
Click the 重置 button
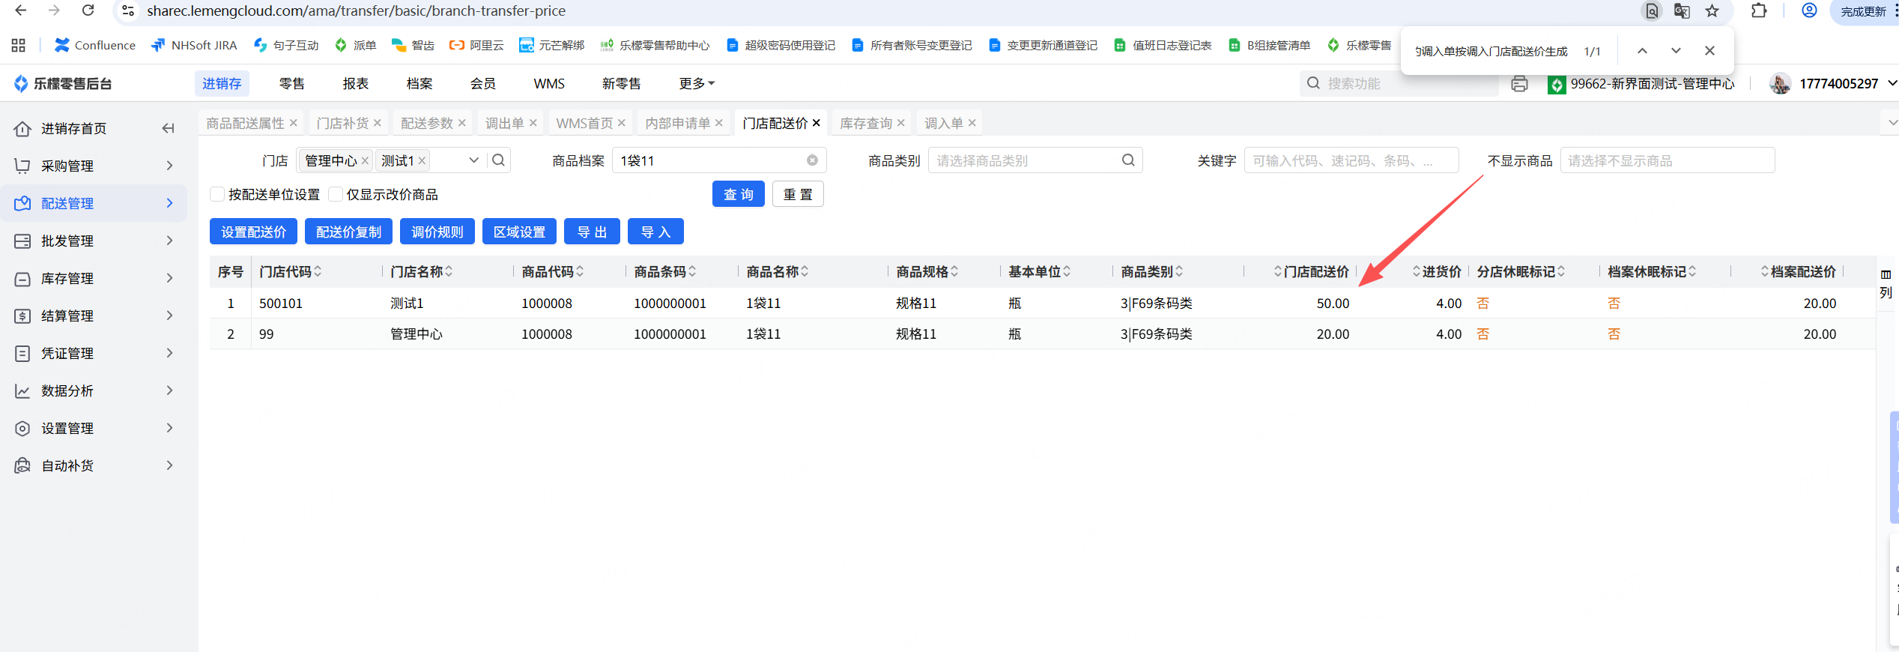[x=798, y=194]
